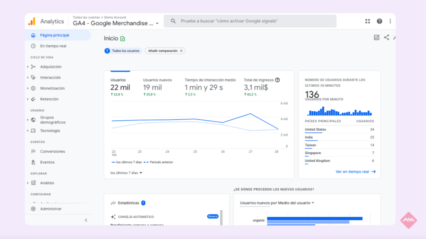Click the United Kingdom country row
426x239 pixels.
point(339,161)
